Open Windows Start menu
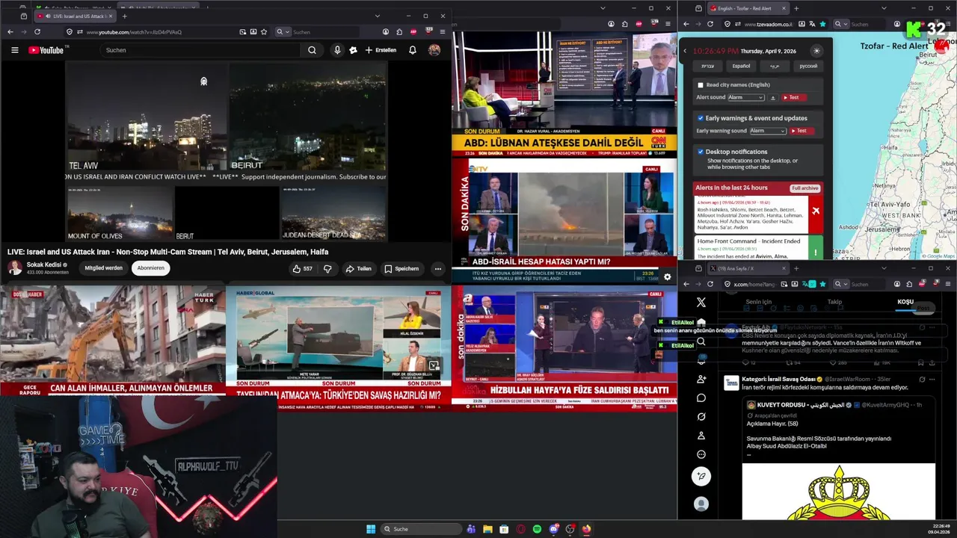The height and width of the screenshot is (538, 957). [x=371, y=529]
